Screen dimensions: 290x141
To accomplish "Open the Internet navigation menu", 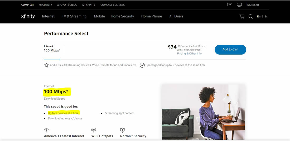I will (x=48, y=16).
